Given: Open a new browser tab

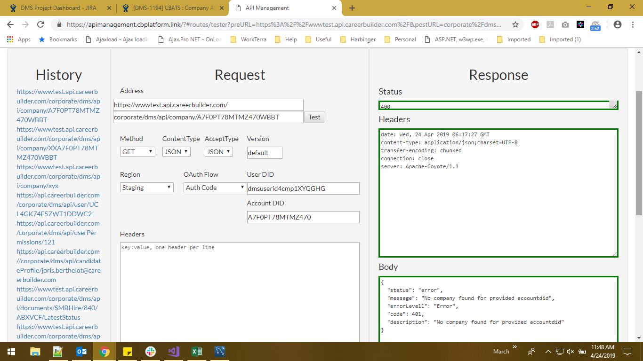Looking at the screenshot, I should coord(352,8).
